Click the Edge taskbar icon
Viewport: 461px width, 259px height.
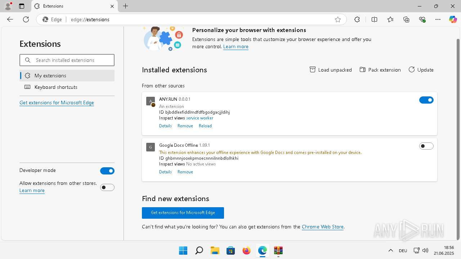[x=263, y=250]
